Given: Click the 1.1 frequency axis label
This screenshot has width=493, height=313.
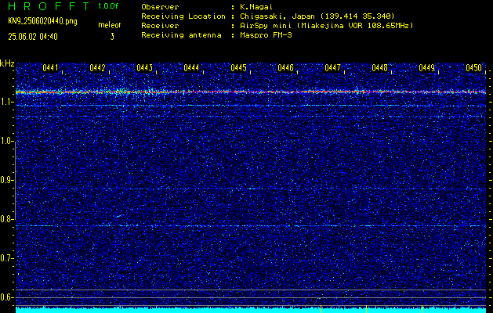Looking at the screenshot, I should [x=6, y=102].
